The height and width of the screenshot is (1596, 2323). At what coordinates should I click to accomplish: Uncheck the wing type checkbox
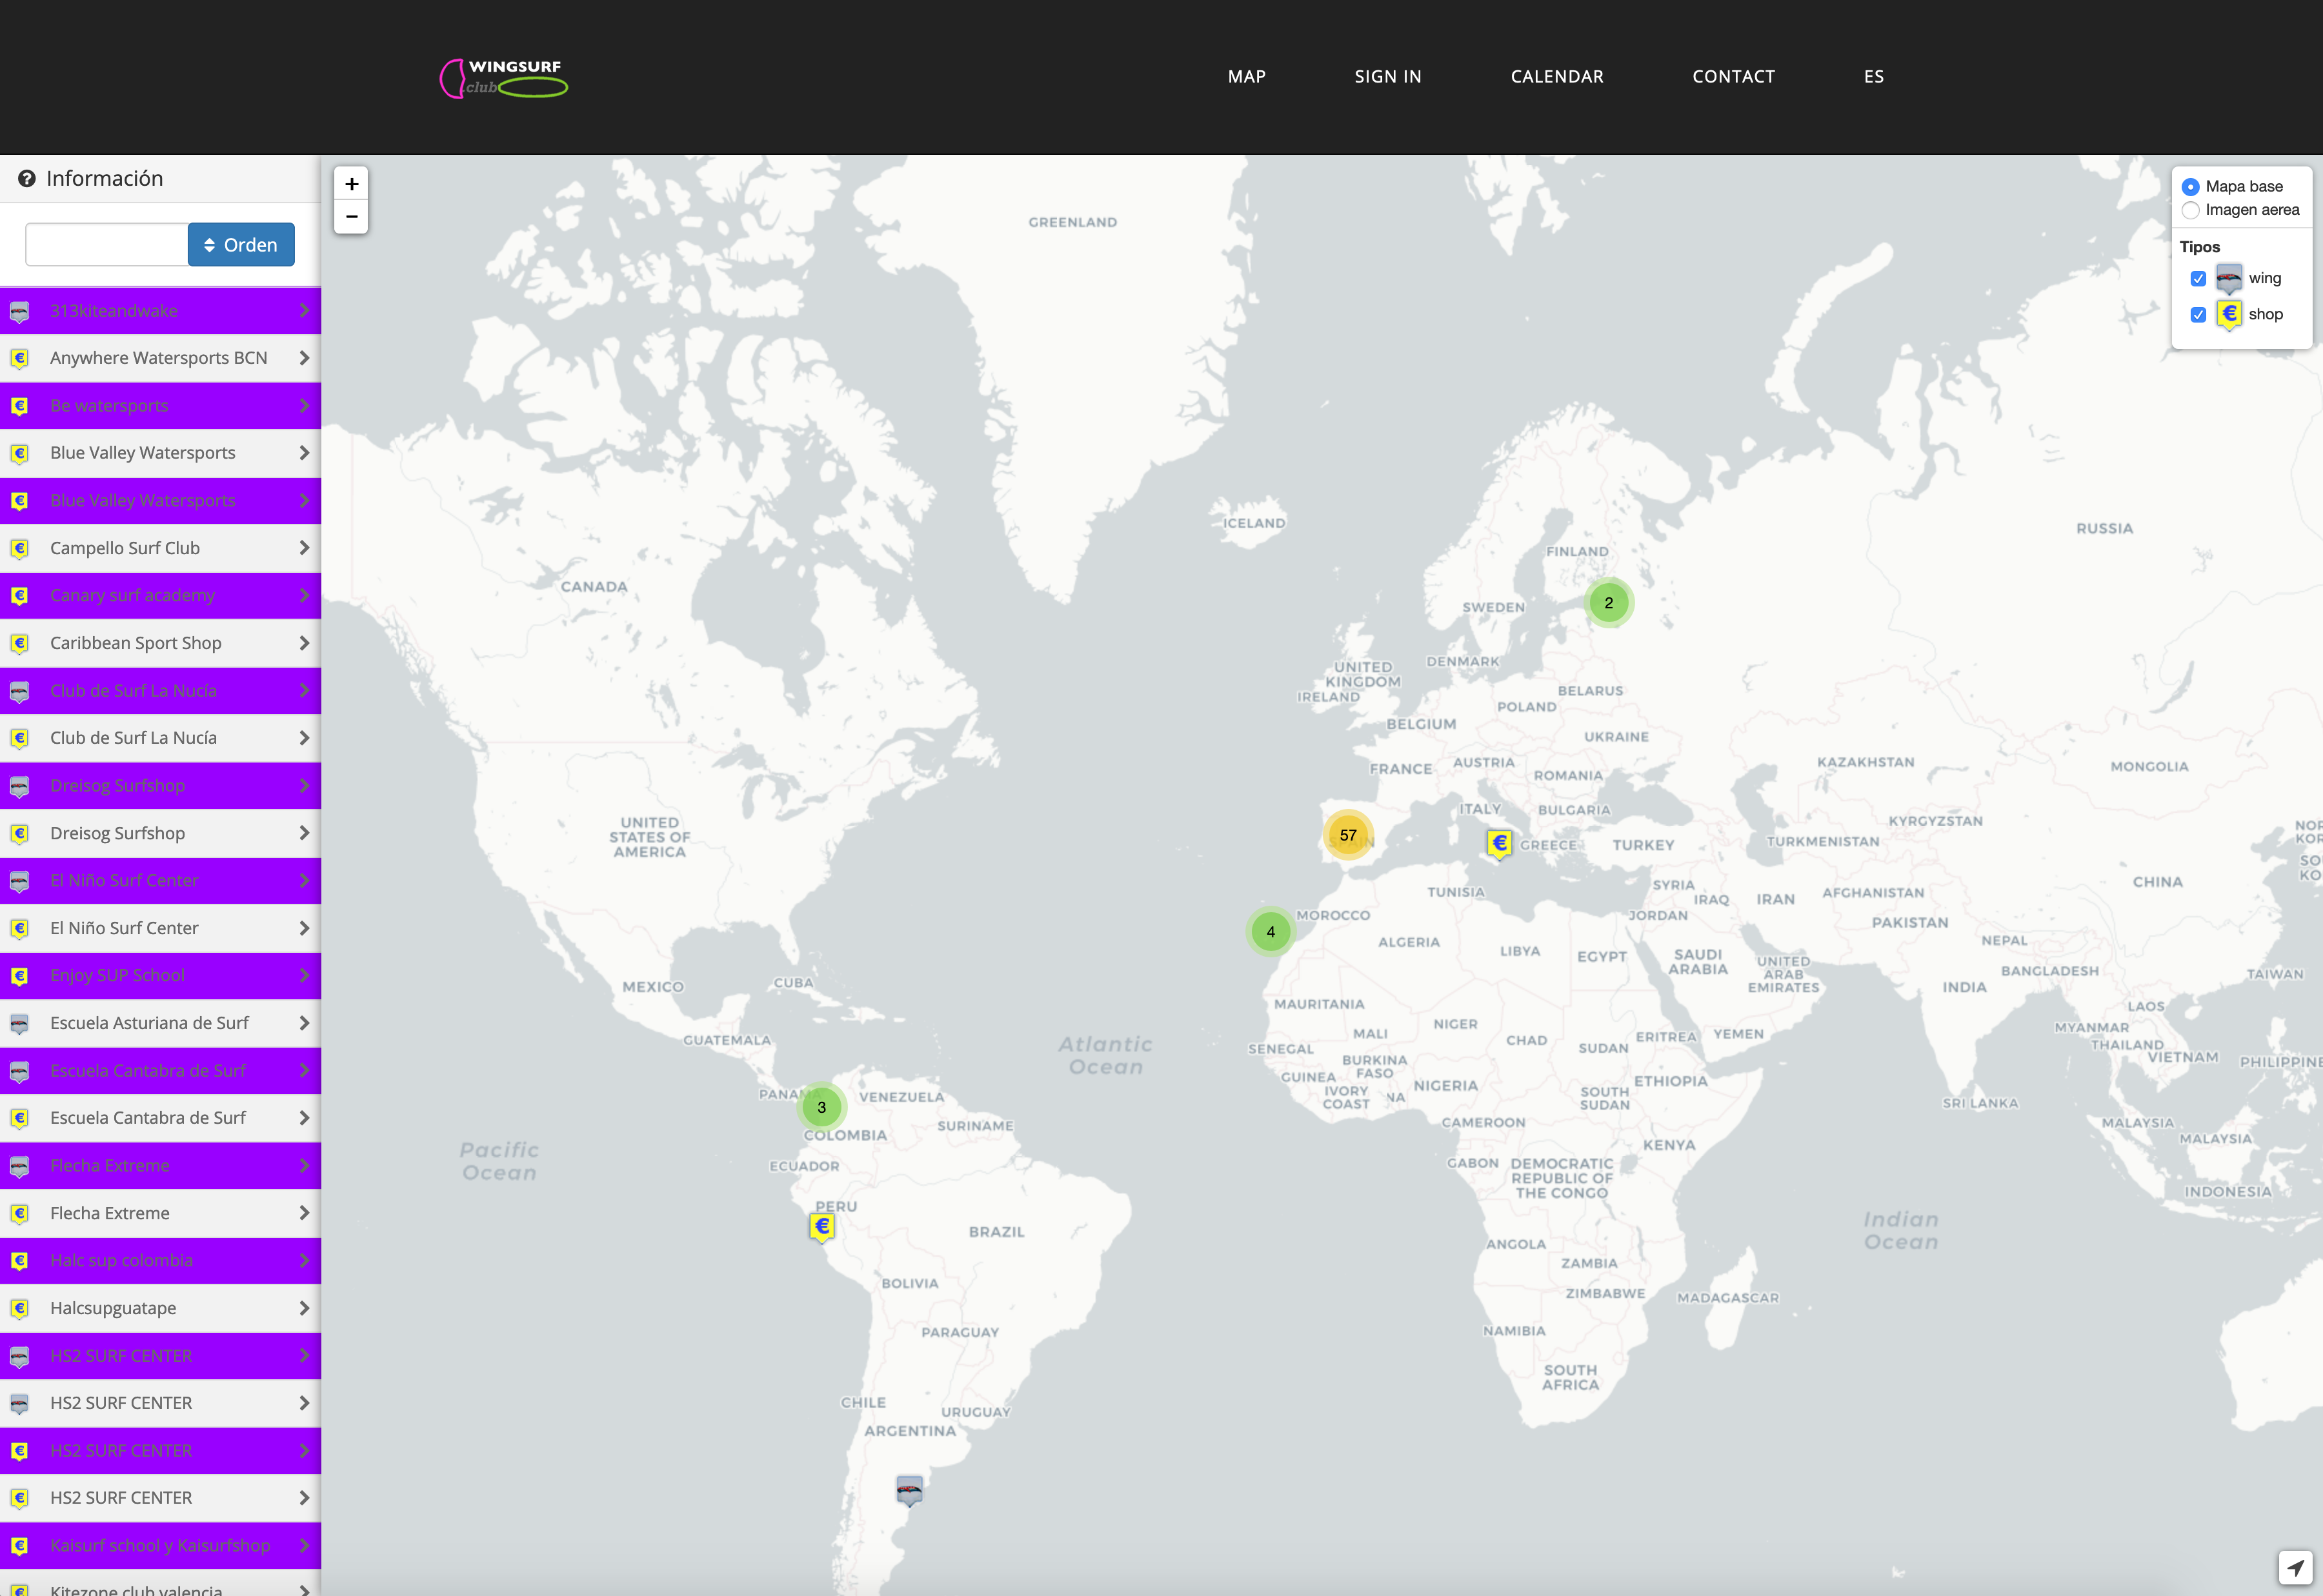click(2198, 278)
